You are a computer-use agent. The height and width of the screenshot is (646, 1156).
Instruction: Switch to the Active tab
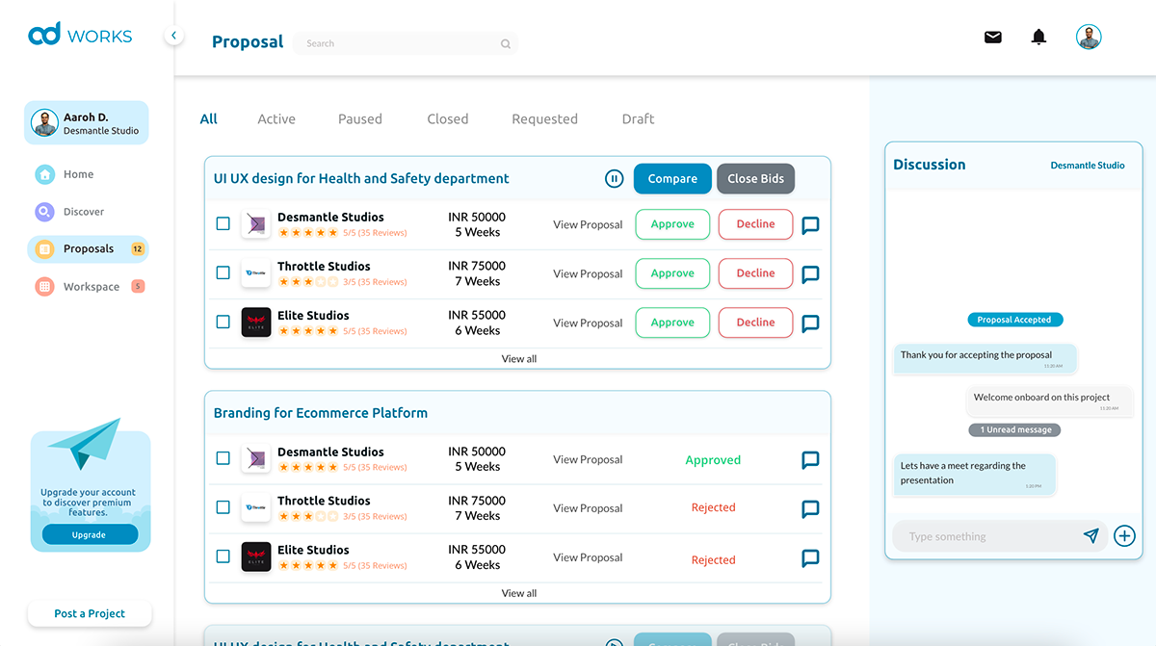[x=276, y=119]
